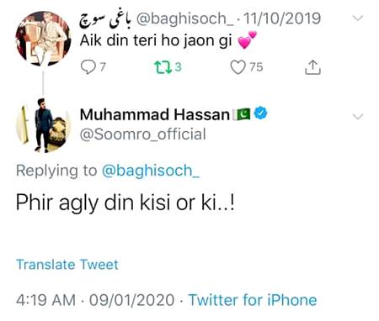Click the pink hearts emoji in the tweet
379x321 pixels.
coord(247,39)
